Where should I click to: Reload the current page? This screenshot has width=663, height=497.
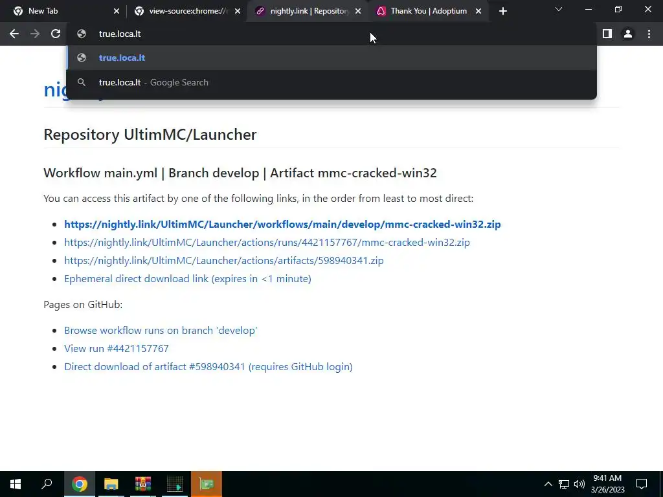click(x=56, y=34)
